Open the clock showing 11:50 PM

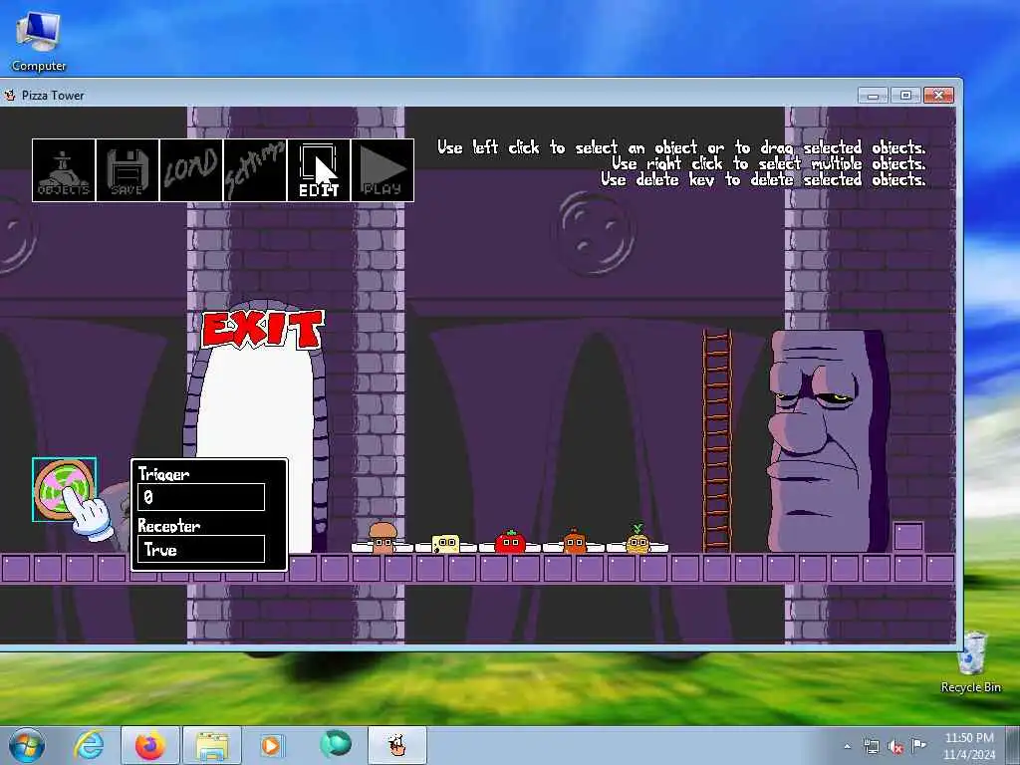(969, 746)
